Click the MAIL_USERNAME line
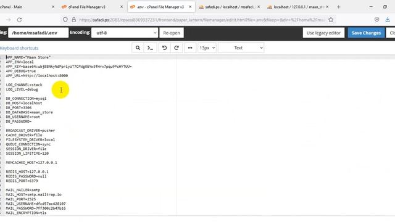 (x=36, y=203)
